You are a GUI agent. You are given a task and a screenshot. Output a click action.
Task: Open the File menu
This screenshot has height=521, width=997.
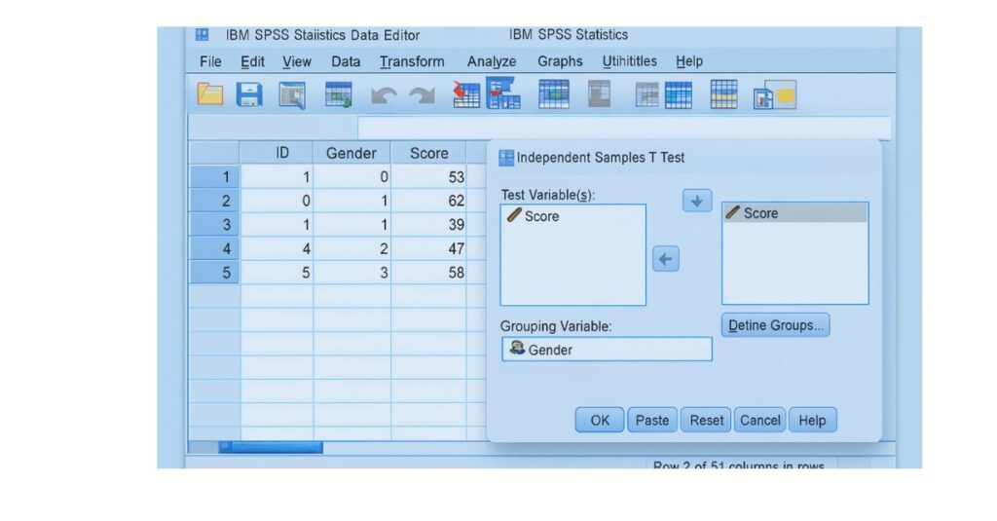click(x=210, y=61)
